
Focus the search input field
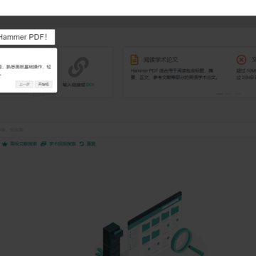pyautogui.click(x=128, y=130)
